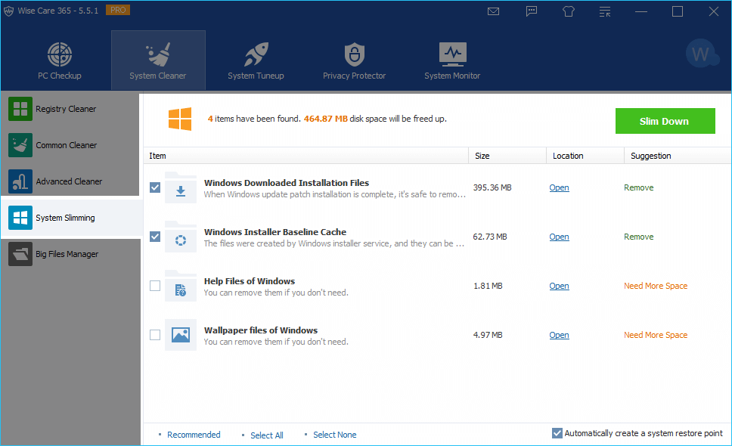Click the 464.87 MB freed space figure
This screenshot has width=732, height=446.
326,119
